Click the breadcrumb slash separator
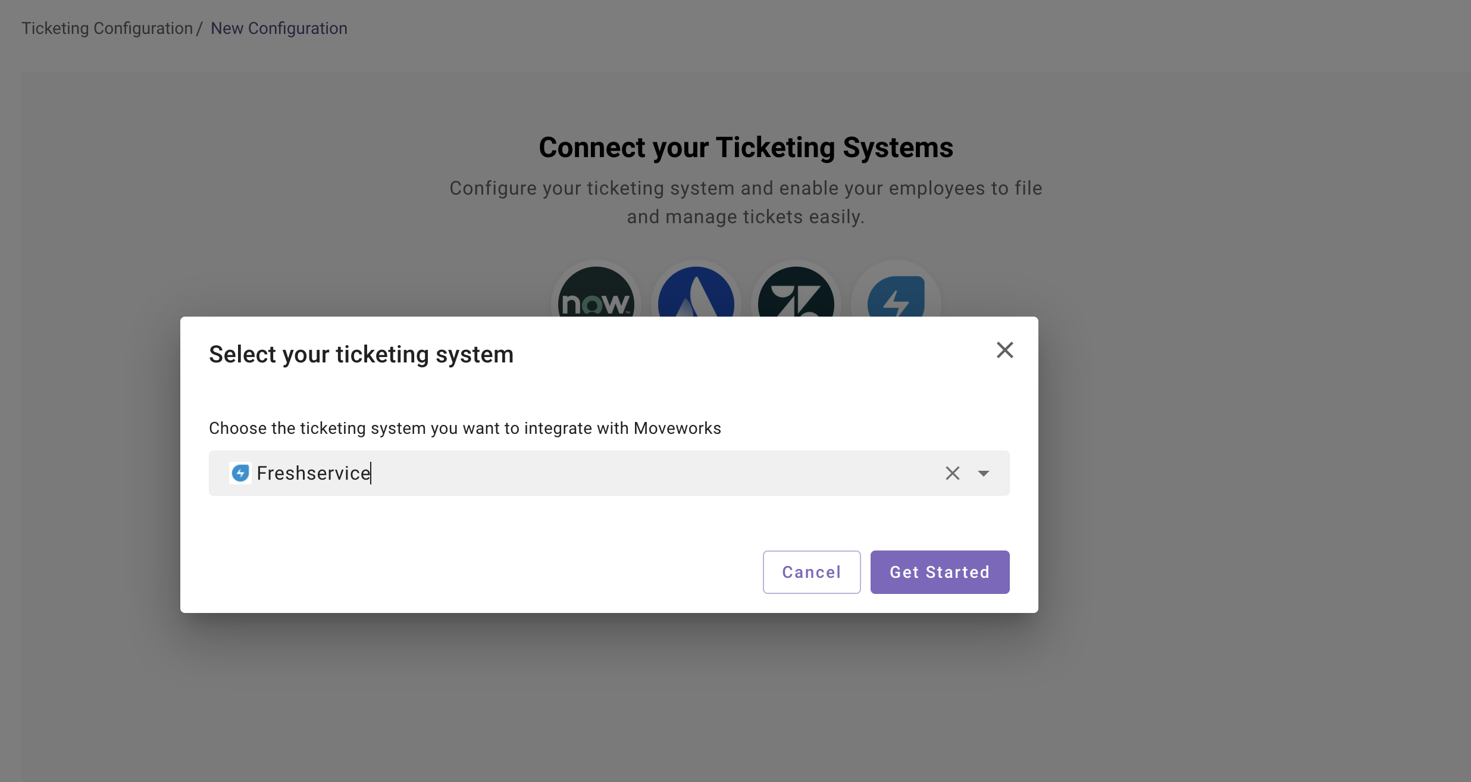 pyautogui.click(x=199, y=28)
